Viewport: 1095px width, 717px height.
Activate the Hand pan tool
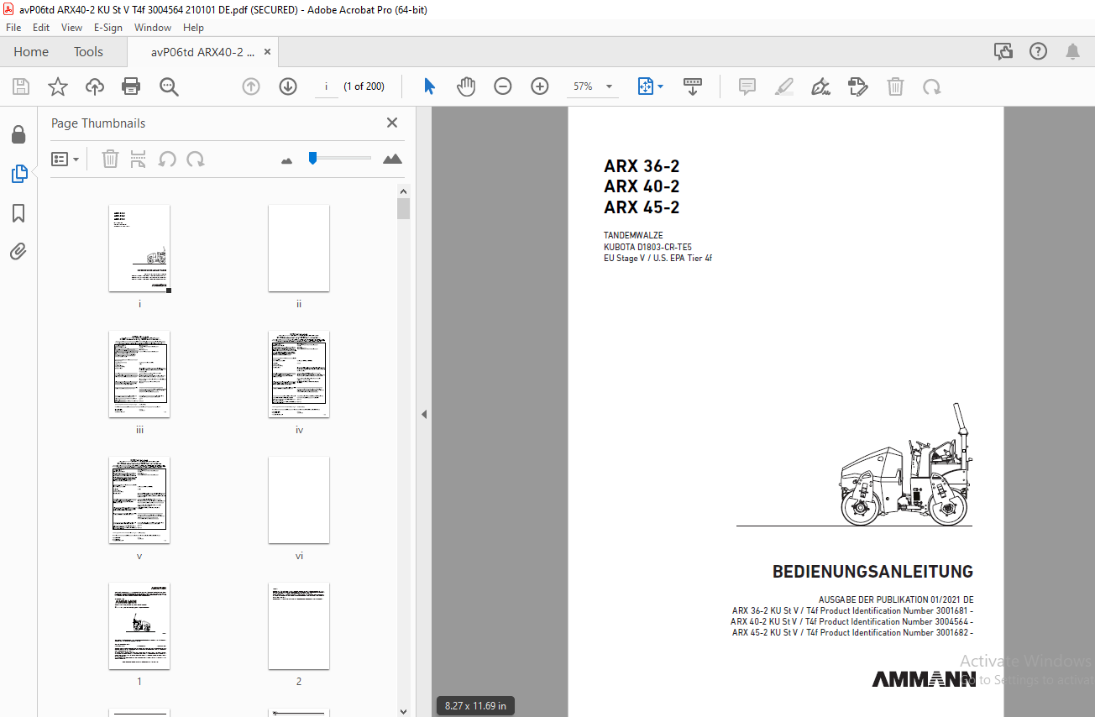(466, 86)
